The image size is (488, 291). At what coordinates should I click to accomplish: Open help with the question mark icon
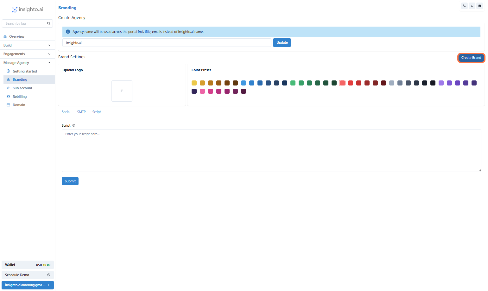tap(479, 6)
